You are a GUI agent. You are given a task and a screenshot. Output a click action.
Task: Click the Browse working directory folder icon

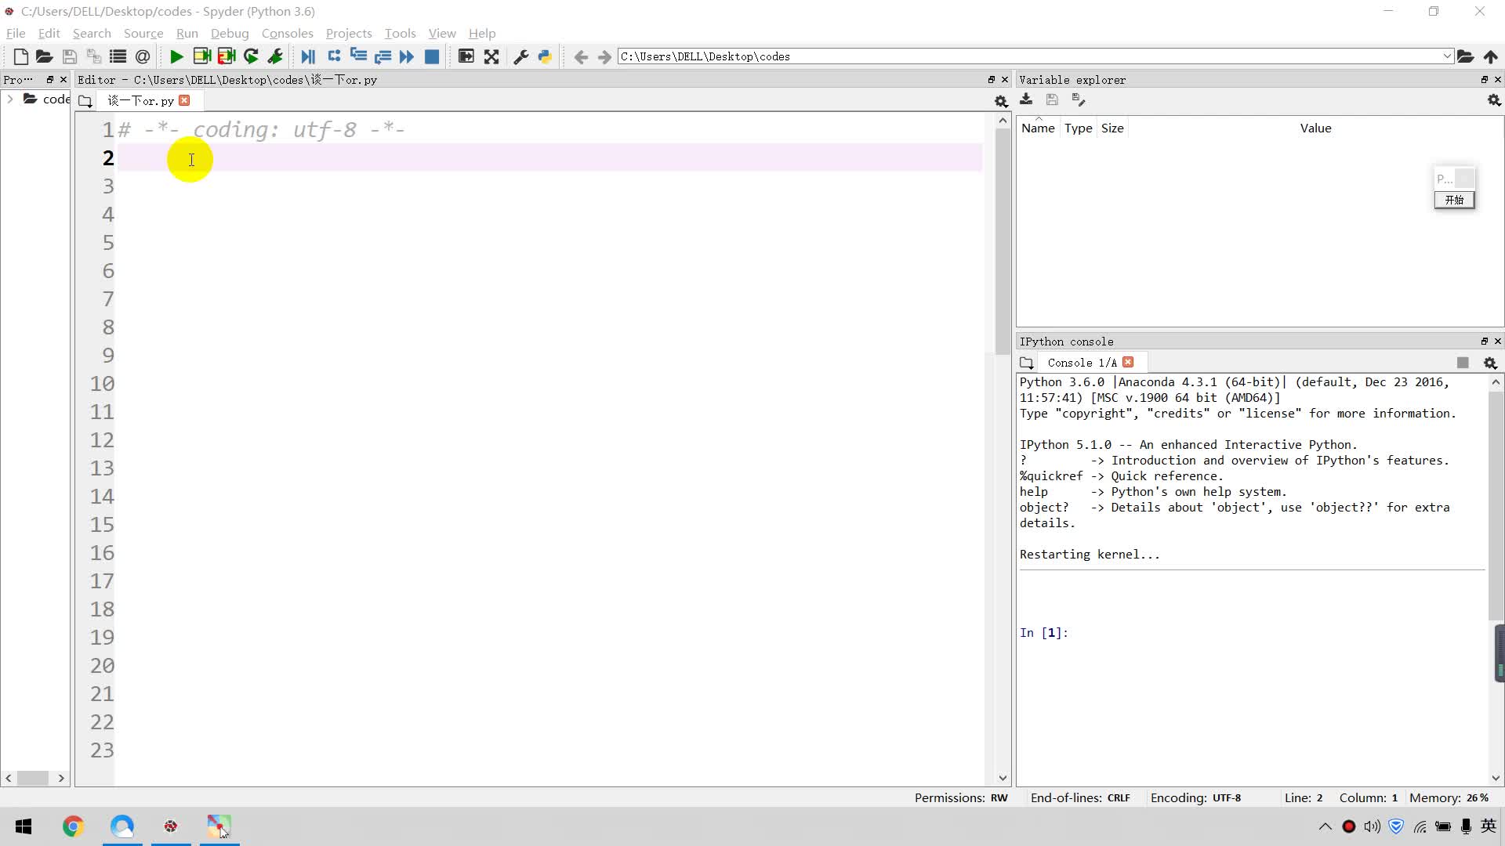tap(1465, 56)
